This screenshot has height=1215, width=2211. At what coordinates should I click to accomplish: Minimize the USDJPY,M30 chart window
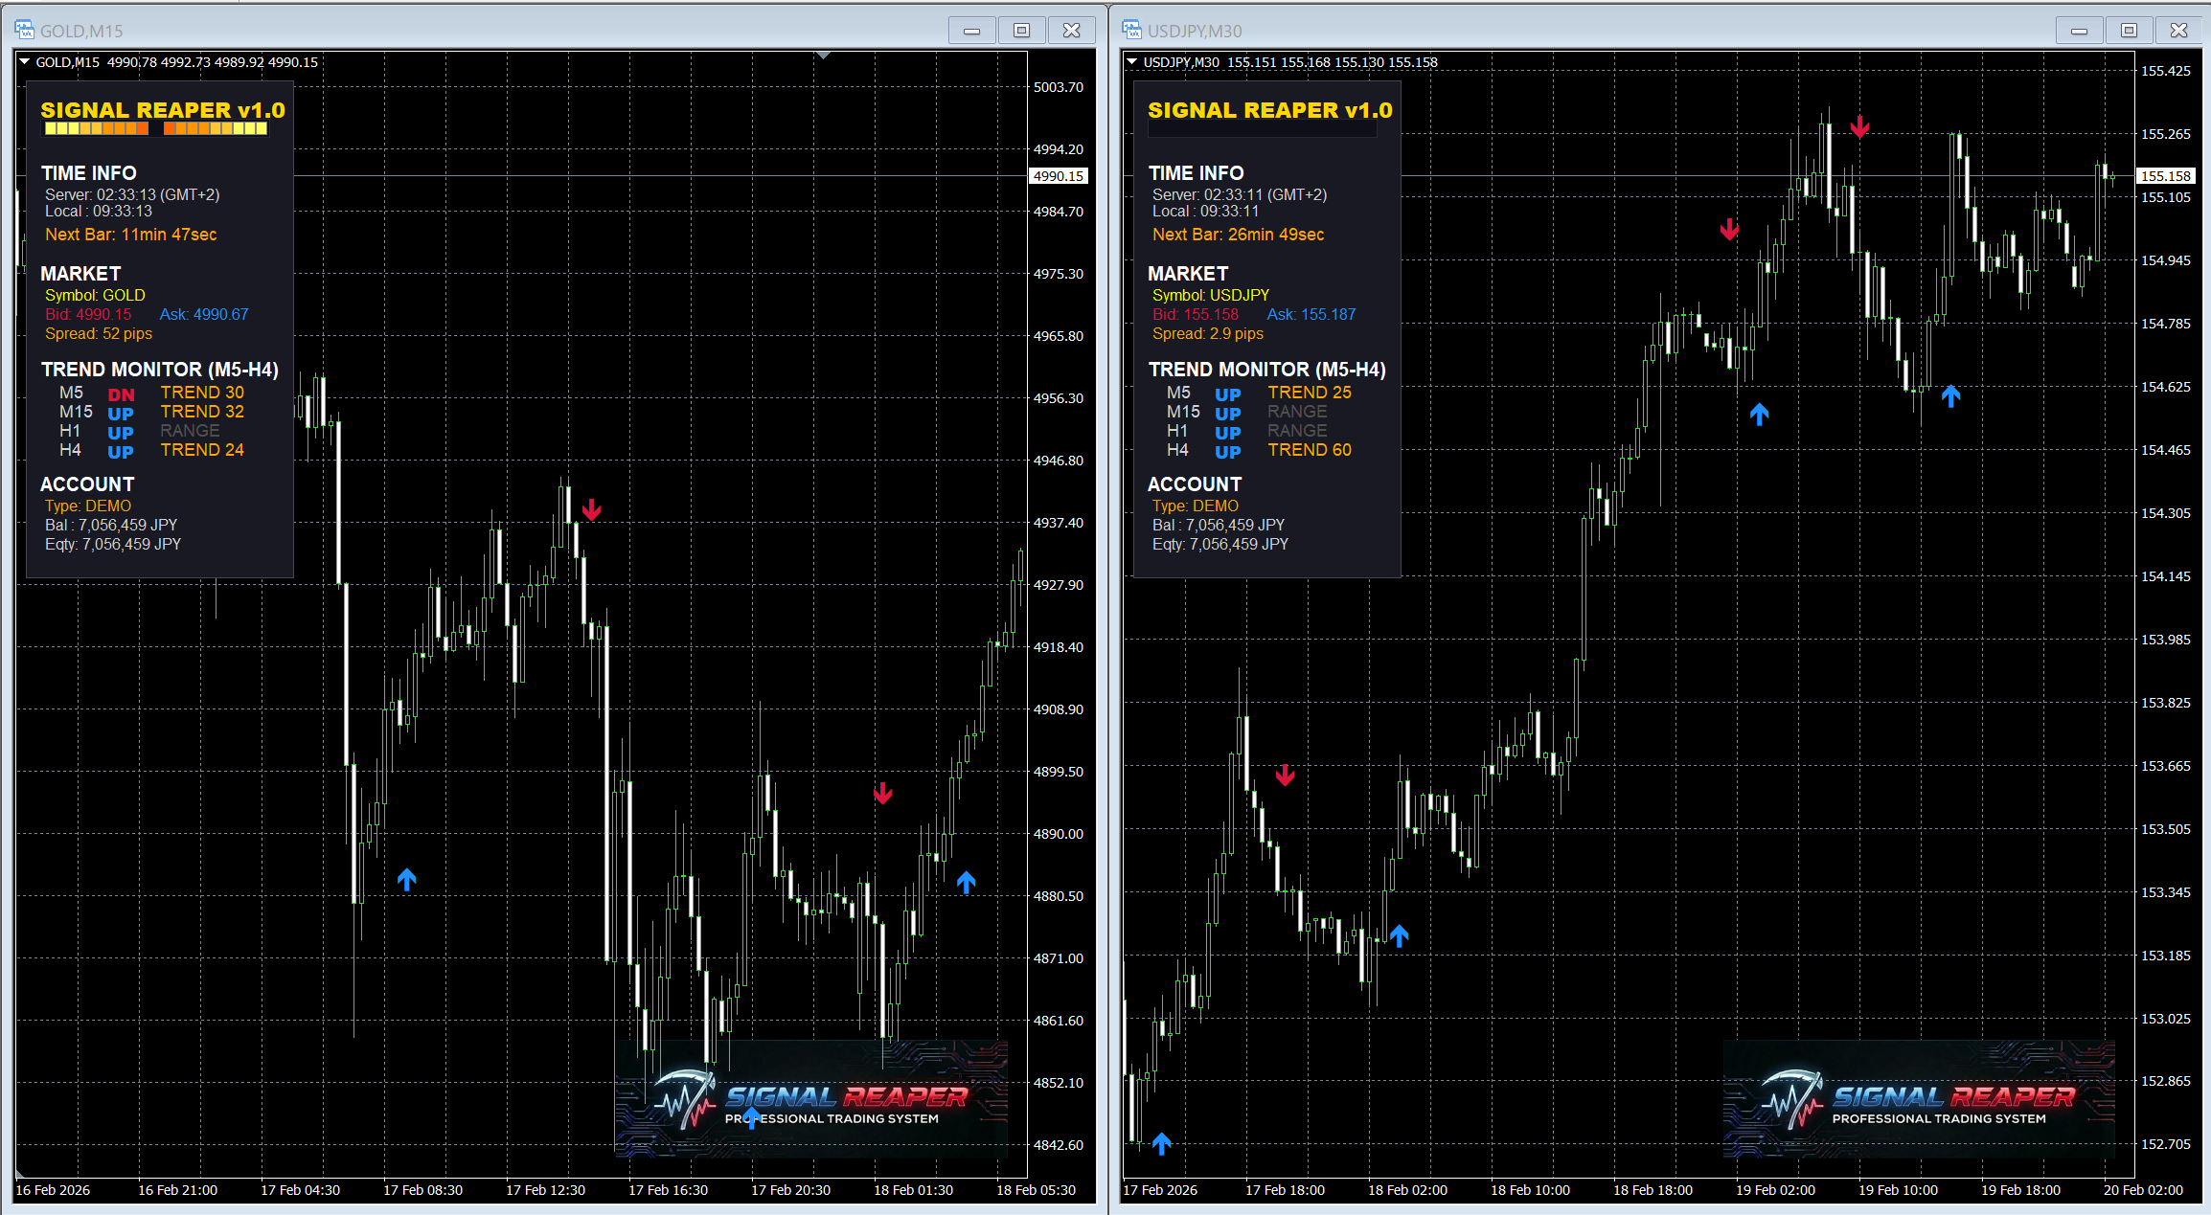2079,31
